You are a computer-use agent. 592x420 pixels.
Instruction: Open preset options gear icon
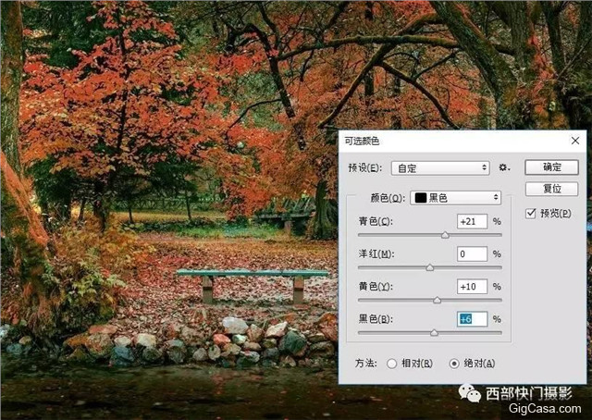pos(503,167)
